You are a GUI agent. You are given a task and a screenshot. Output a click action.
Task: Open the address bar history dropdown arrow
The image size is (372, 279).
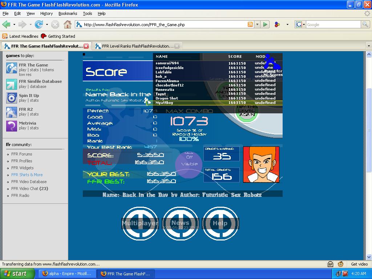(257, 24)
